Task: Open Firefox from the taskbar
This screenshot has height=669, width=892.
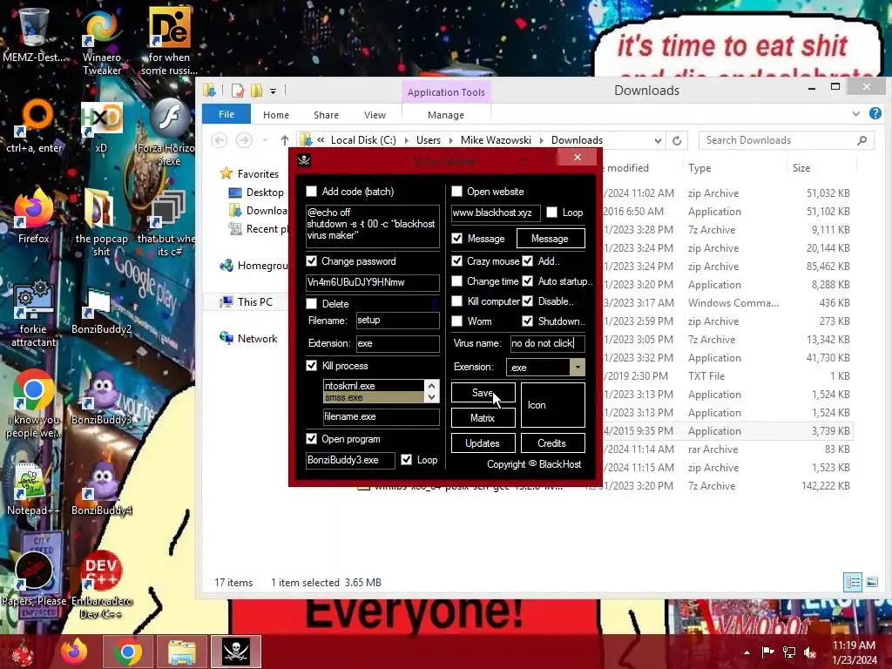Action: (75, 652)
